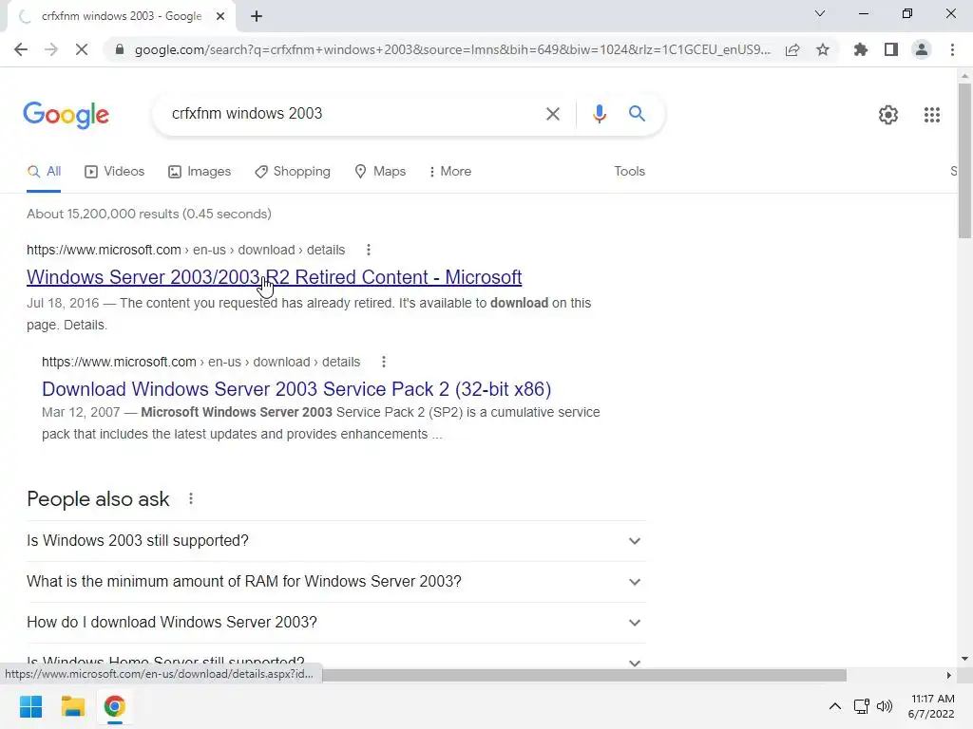Screen dimensions: 973x729
Task: Open Windows Start menu
Action: [x=30, y=706]
